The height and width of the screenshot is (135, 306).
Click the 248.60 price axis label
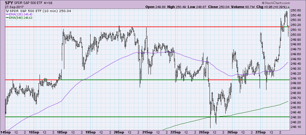[x=295, y=103]
